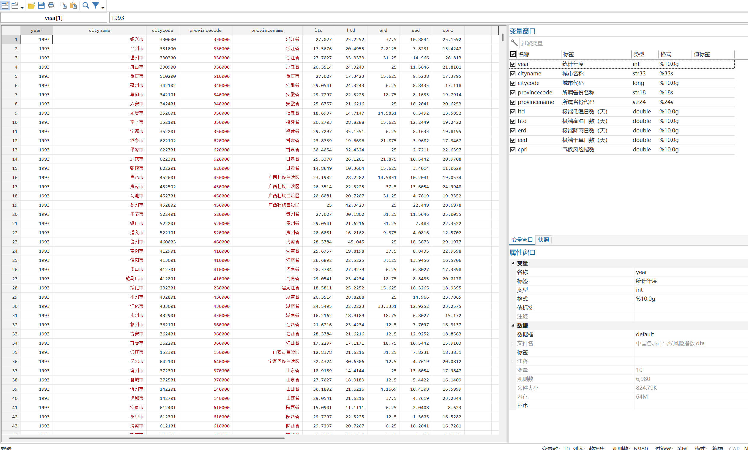The width and height of the screenshot is (748, 450).
Task: Save the dataset with floppy disk icon
Action: pos(41,5)
